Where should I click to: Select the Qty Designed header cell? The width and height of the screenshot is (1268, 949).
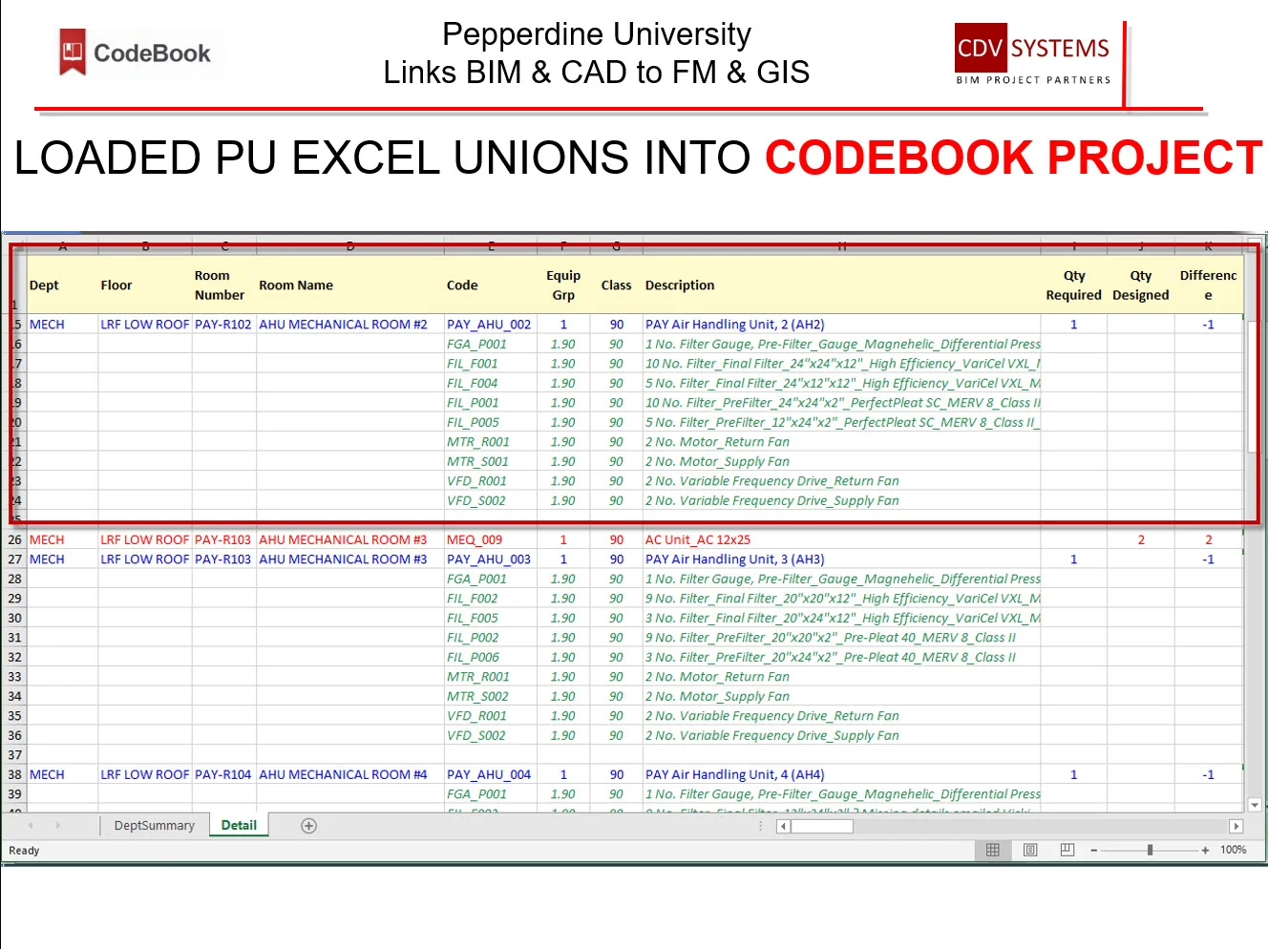pos(1141,285)
